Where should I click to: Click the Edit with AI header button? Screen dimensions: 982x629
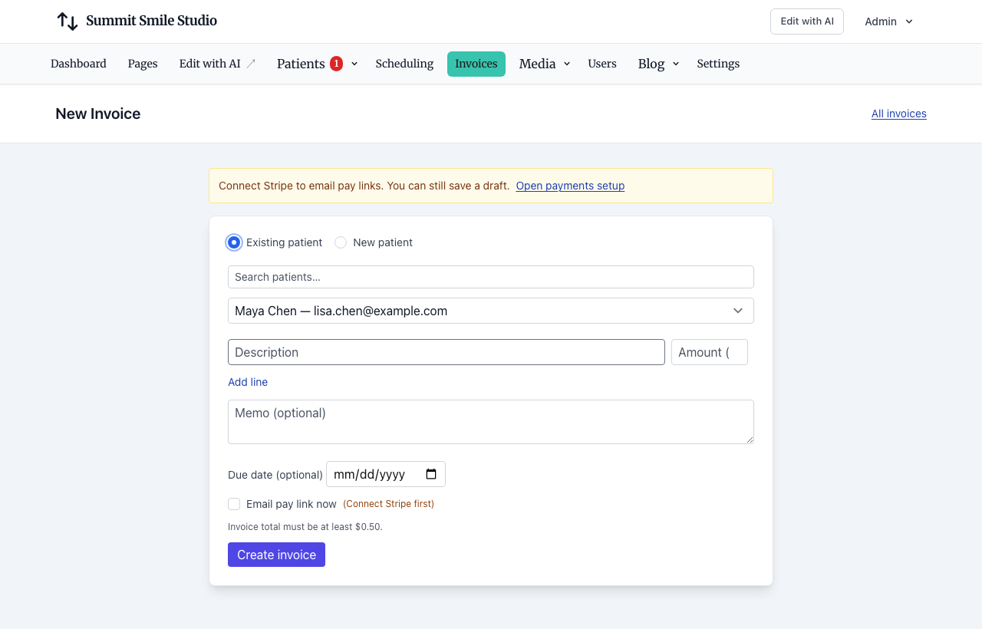tap(807, 21)
